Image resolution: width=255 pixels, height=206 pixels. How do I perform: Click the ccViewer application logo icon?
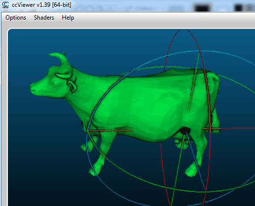(5, 5)
